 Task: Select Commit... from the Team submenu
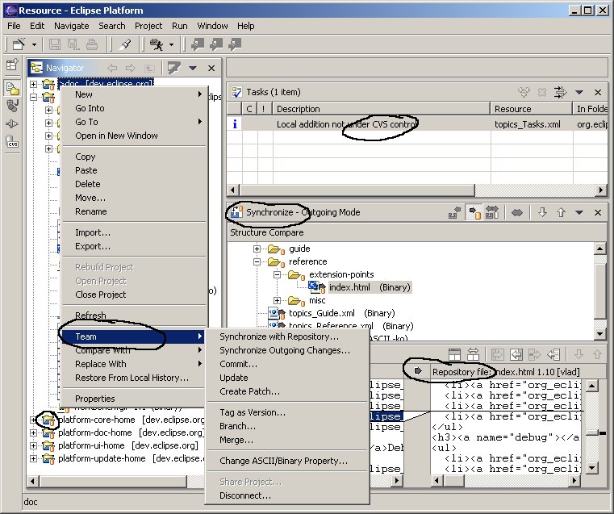tap(239, 364)
